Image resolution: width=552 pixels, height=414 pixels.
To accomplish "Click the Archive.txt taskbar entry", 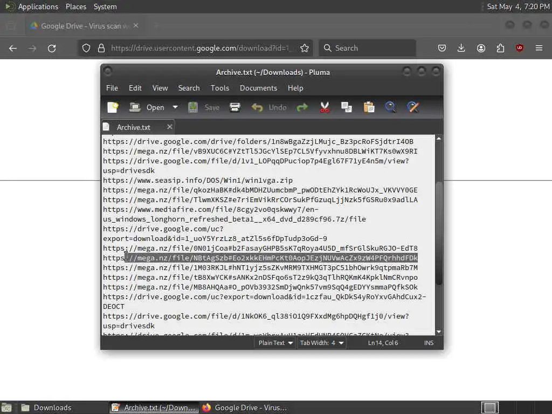I will tap(154, 408).
